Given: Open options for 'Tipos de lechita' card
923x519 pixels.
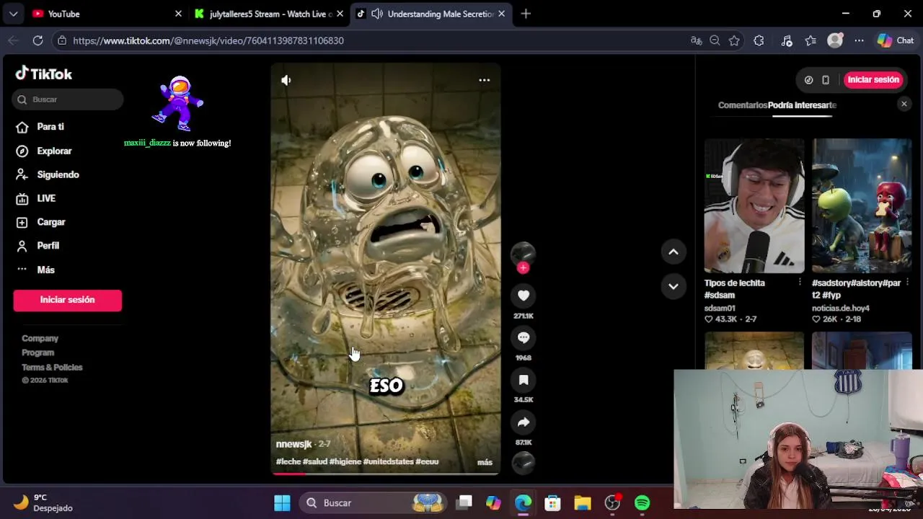Looking at the screenshot, I should coord(800,283).
